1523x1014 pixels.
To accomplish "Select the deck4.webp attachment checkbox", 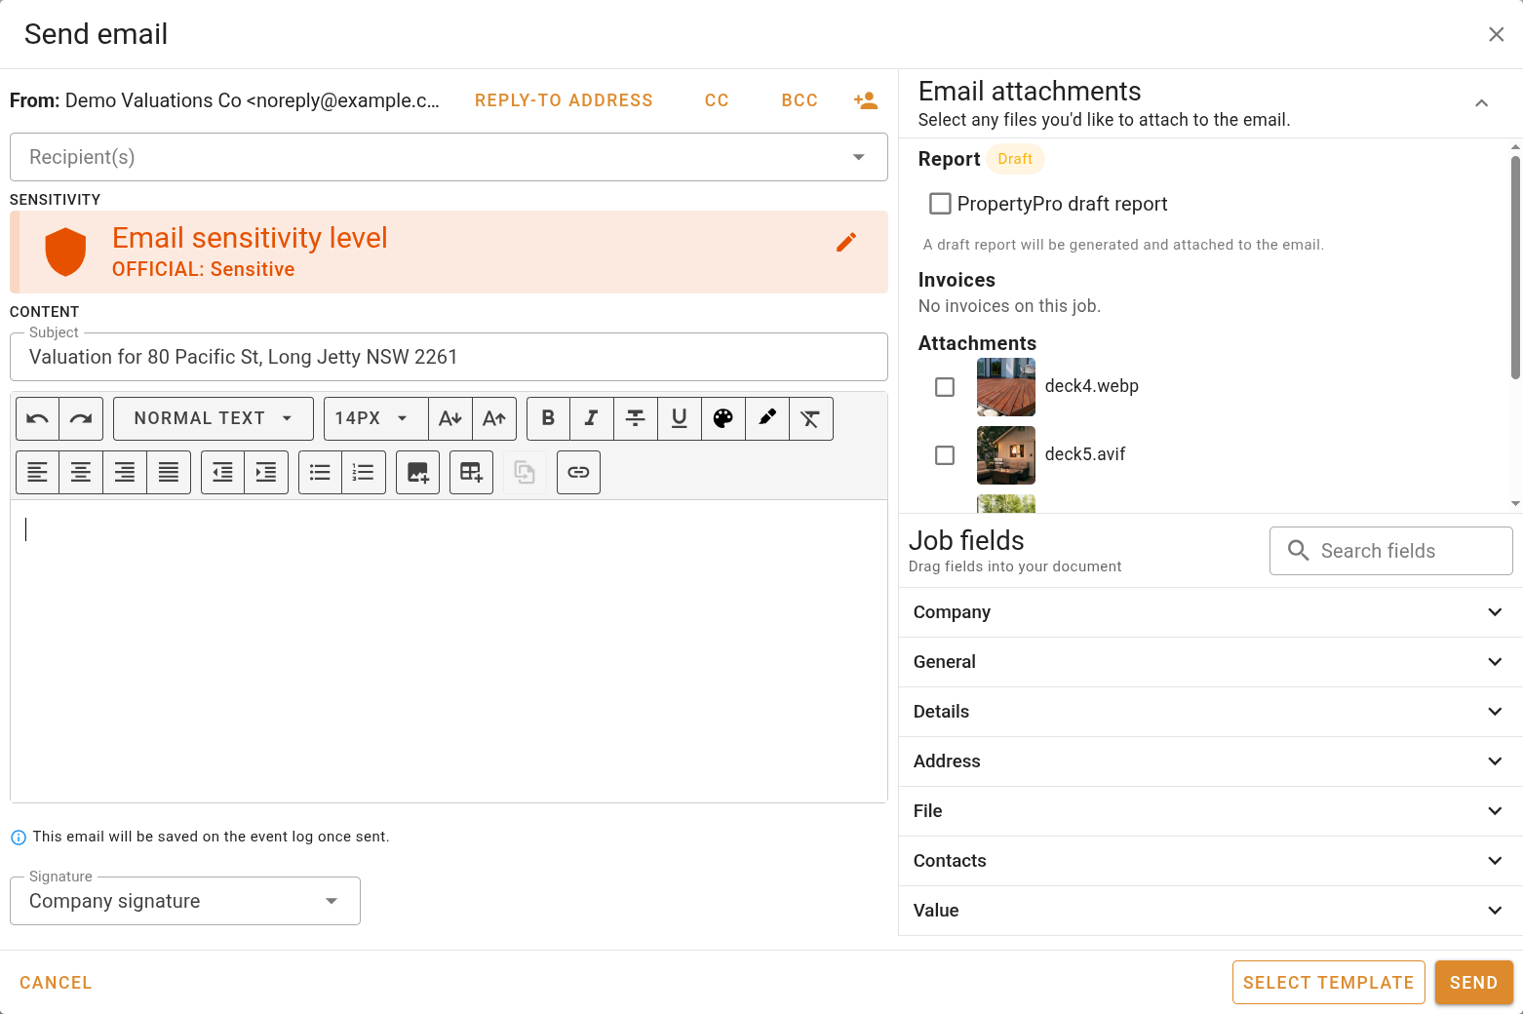I will coord(945,387).
